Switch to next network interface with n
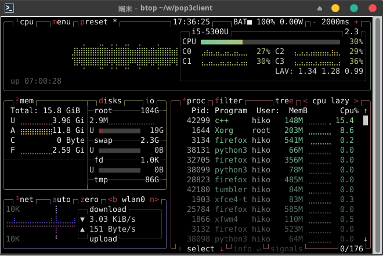This screenshot has height=256, width=383. [x=154, y=199]
